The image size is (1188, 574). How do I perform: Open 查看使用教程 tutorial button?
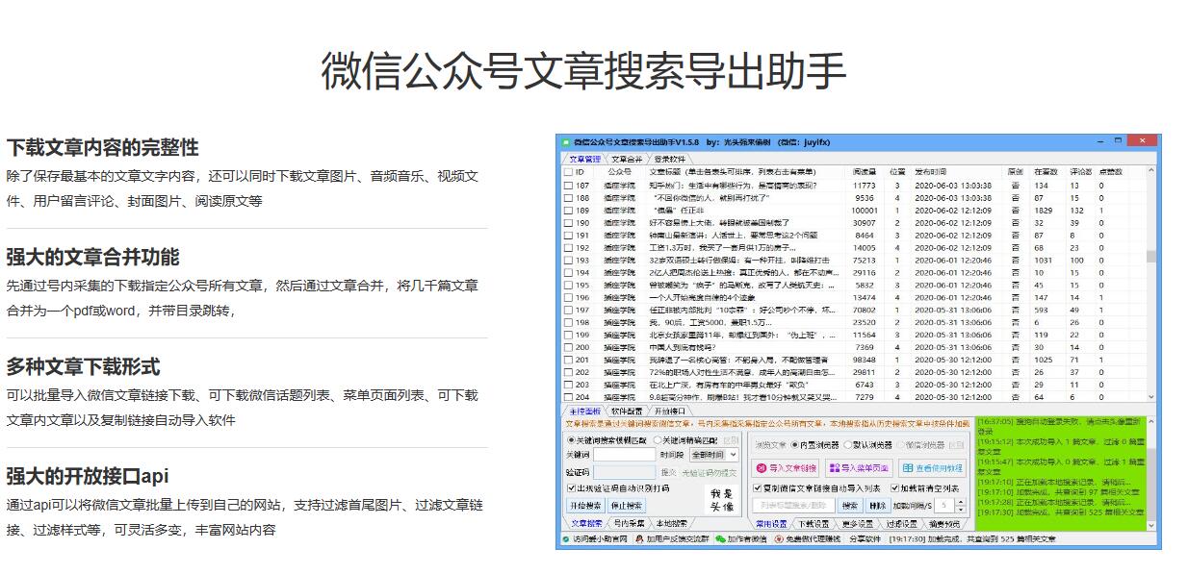[x=933, y=468]
